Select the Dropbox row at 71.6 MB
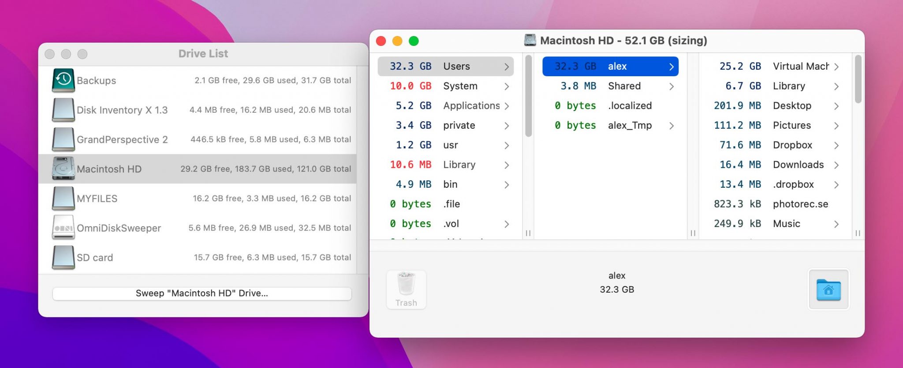The image size is (903, 368). tap(775, 145)
